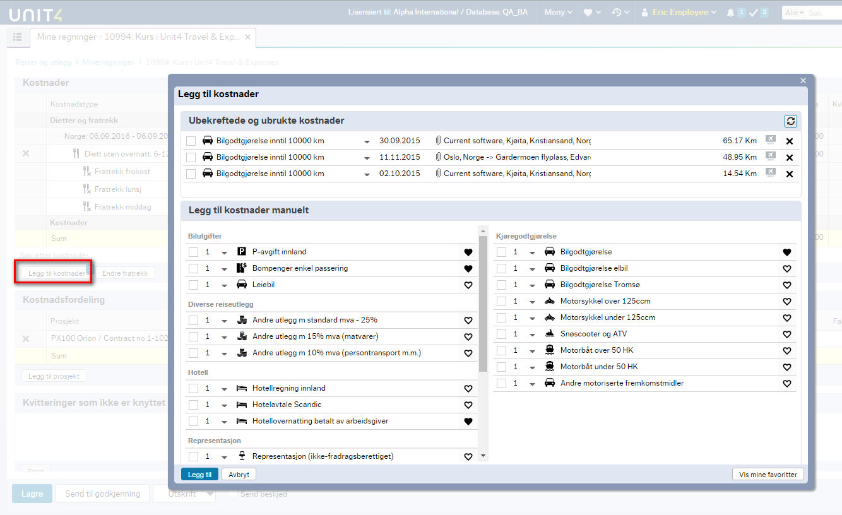Tick the Motorbåt over 50 HK checkbox
Viewport: 842px width, 515px height.
[x=502, y=350]
